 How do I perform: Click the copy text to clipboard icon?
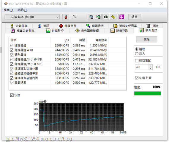[x=91, y=17]
